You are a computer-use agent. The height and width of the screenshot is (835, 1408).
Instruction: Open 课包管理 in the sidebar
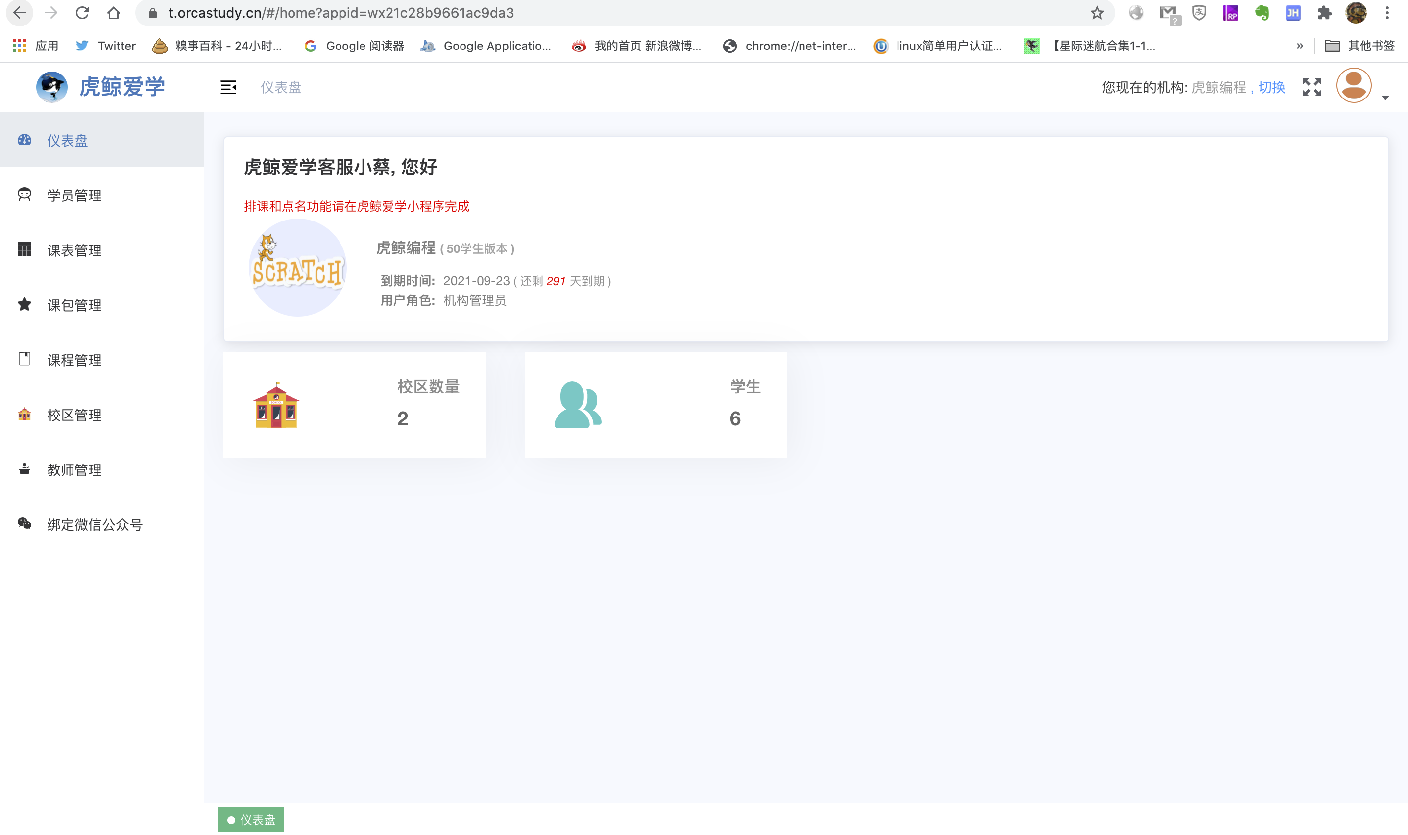click(102, 304)
